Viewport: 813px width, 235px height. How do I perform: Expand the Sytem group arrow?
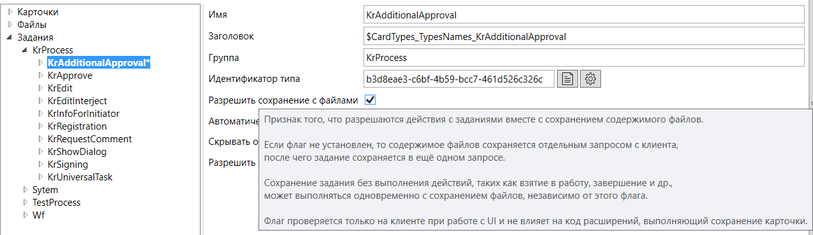25,190
